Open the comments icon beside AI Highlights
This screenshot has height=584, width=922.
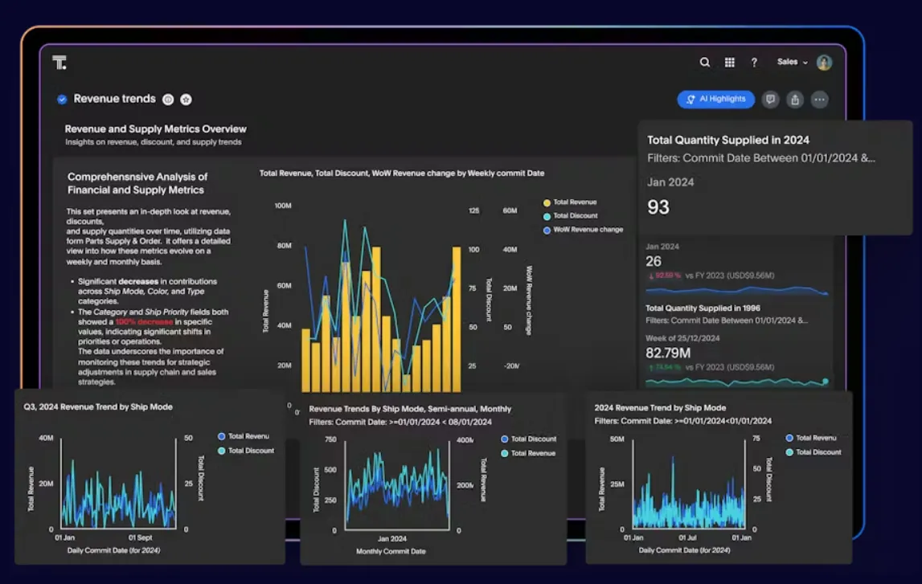[770, 100]
